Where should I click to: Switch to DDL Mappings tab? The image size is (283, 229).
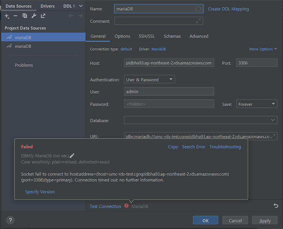(69, 6)
